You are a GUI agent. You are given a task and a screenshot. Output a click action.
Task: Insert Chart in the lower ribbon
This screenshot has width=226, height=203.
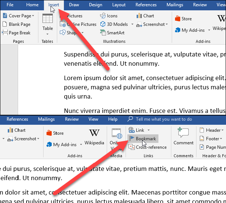click(17, 130)
